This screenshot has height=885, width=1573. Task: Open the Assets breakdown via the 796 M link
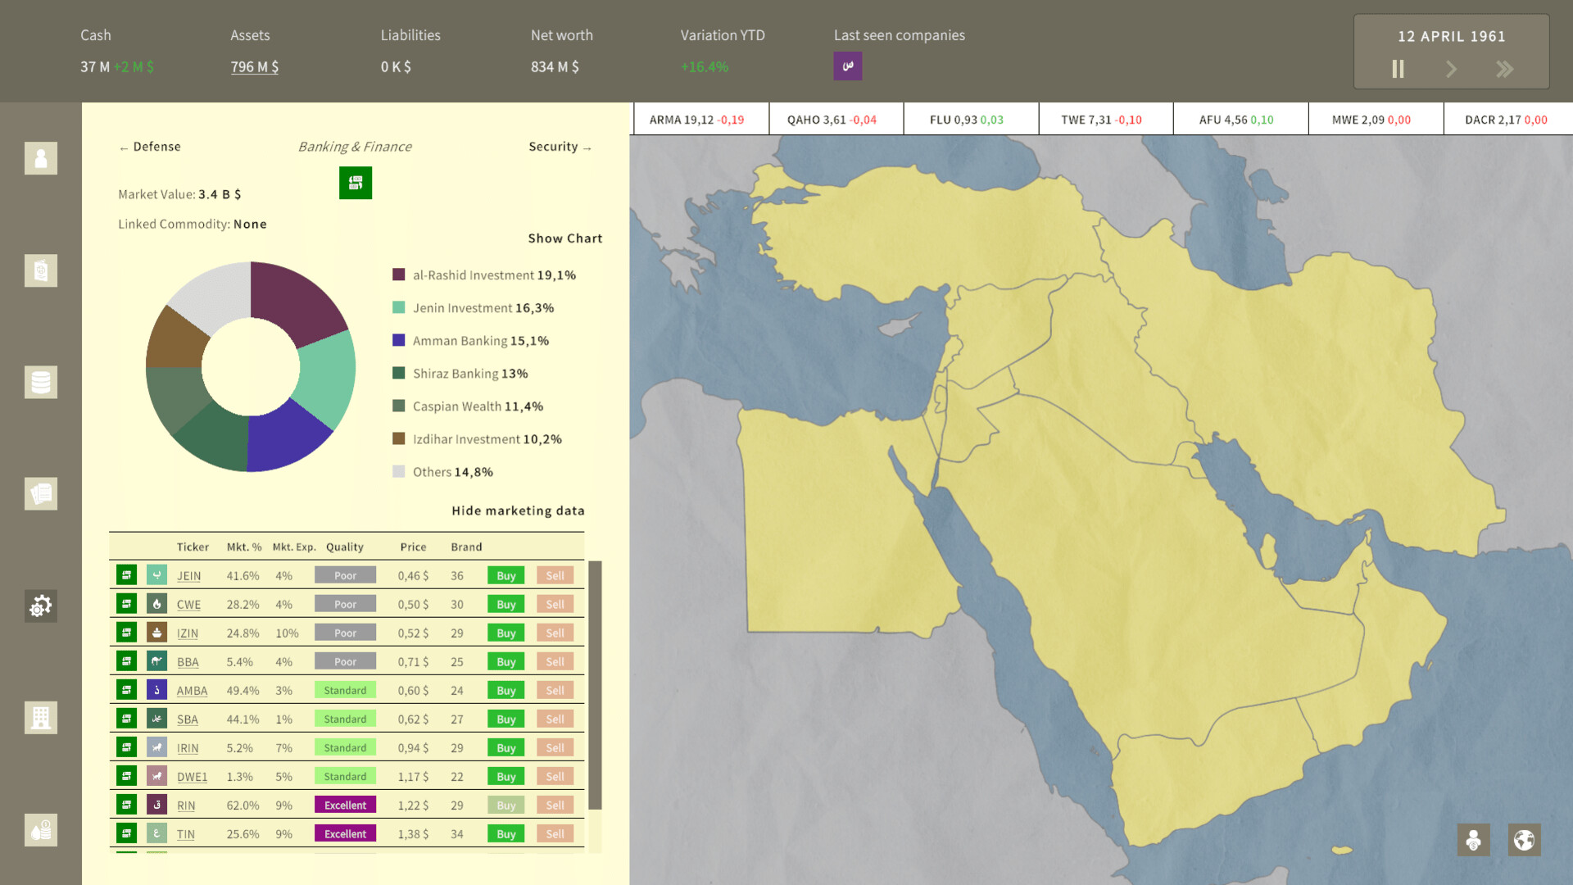point(254,66)
